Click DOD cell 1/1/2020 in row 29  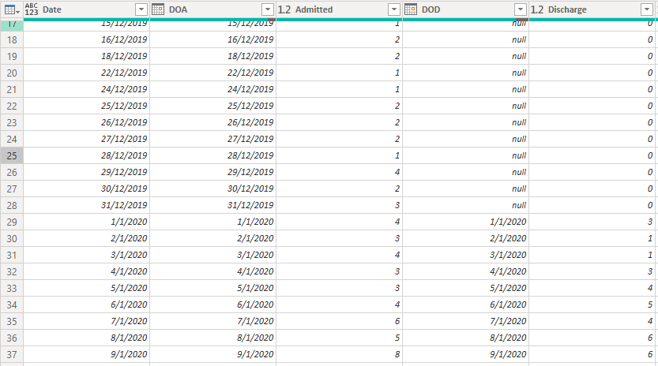(x=465, y=222)
